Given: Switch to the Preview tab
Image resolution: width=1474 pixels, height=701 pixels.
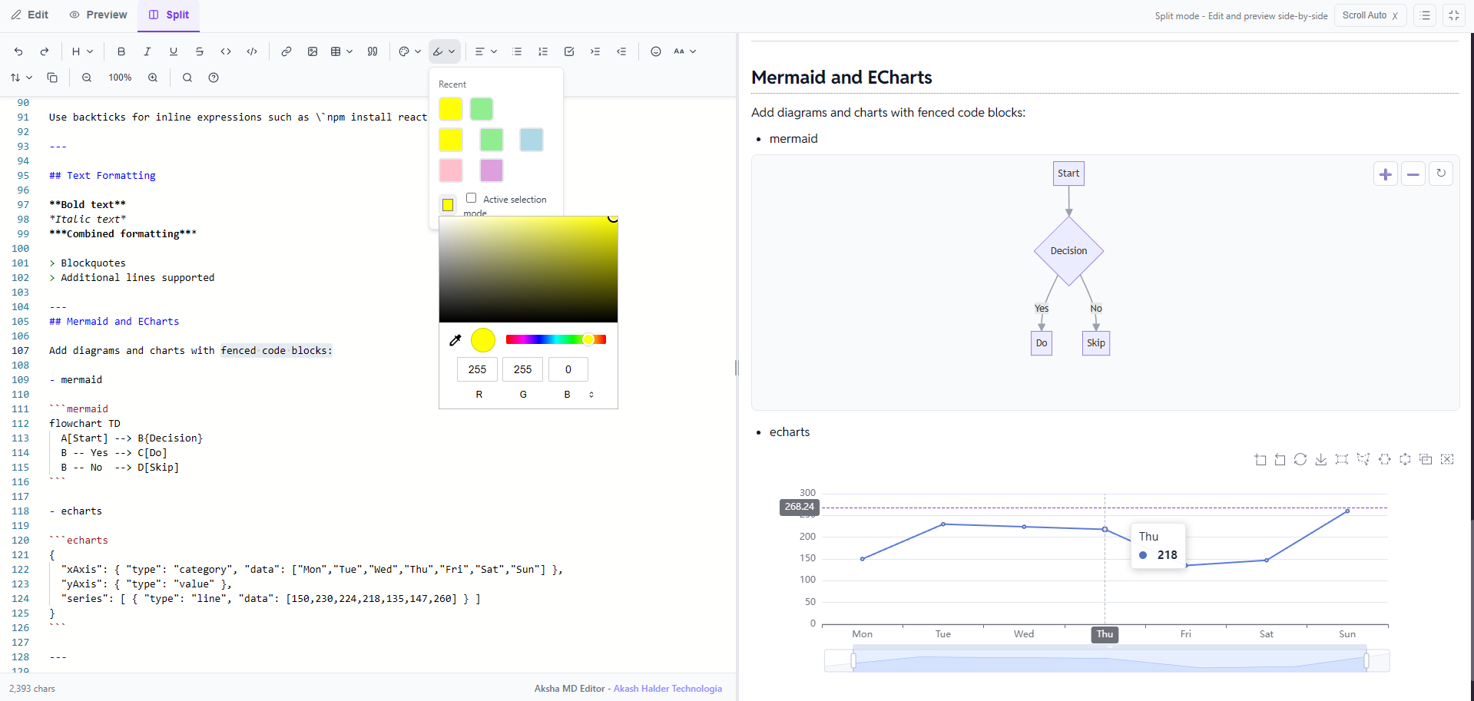Looking at the screenshot, I should pyautogui.click(x=98, y=15).
